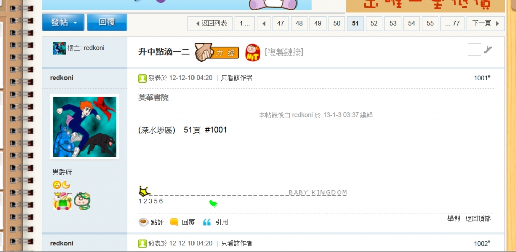Click the 點評 coffee cup icon
516x252 pixels.
(x=143, y=222)
